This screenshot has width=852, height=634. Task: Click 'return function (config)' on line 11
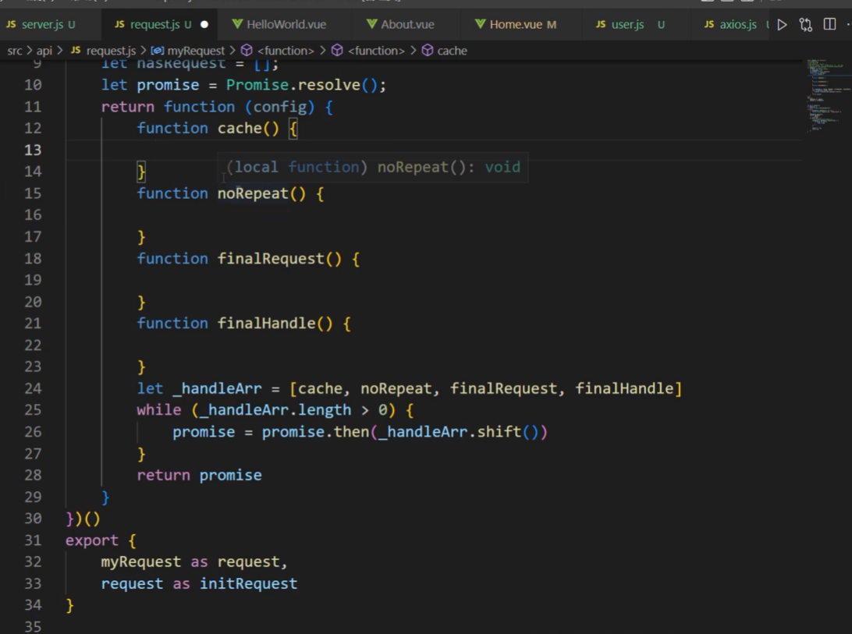coord(208,107)
